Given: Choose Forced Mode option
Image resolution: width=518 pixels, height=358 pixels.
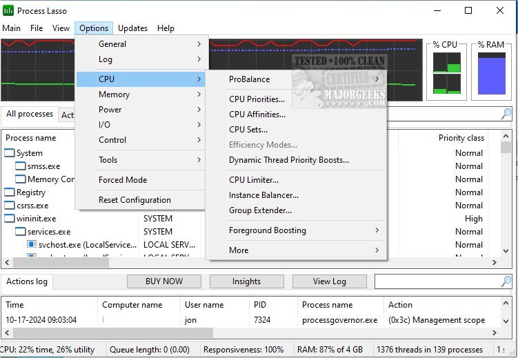Looking at the screenshot, I should point(141,180).
